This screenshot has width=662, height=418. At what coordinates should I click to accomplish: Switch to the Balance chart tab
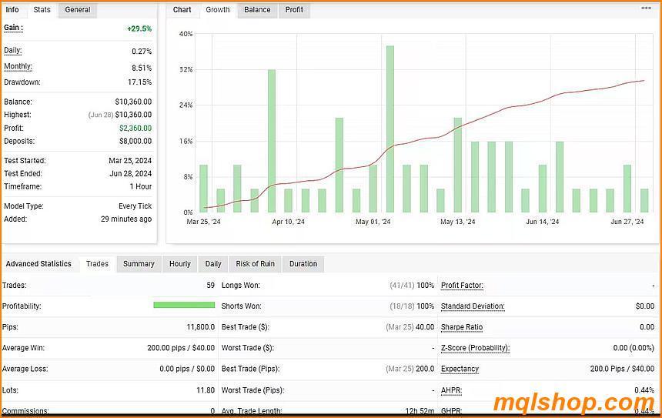(x=257, y=10)
